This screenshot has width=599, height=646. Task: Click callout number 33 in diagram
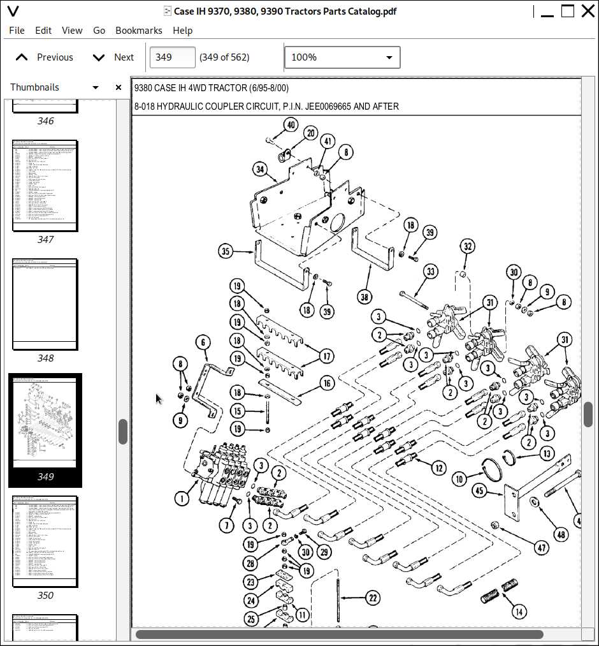click(x=431, y=272)
